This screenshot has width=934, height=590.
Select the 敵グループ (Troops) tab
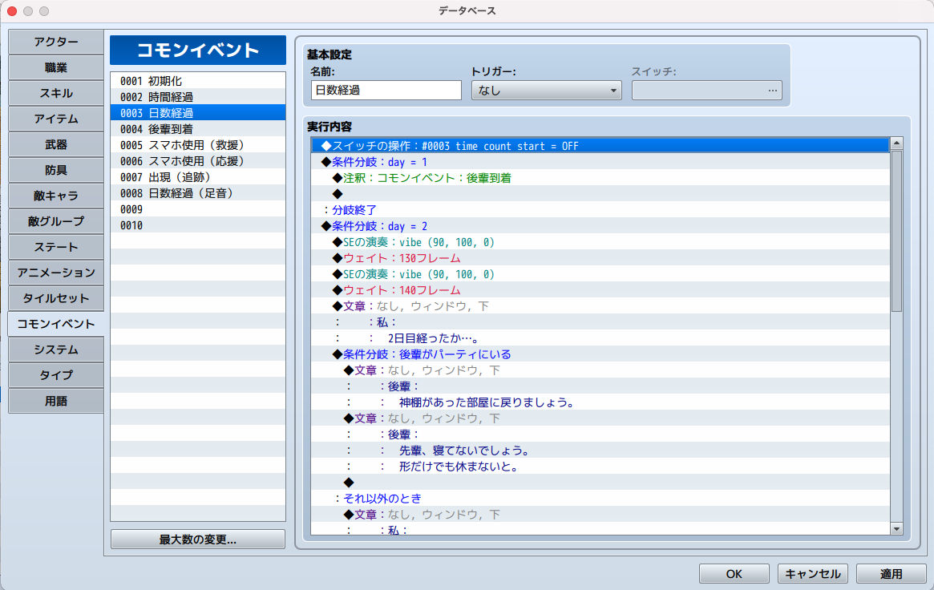56,221
